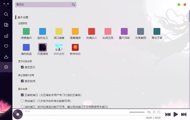
Task: Open the charts ranking sidebar icon
Action: 6,36
